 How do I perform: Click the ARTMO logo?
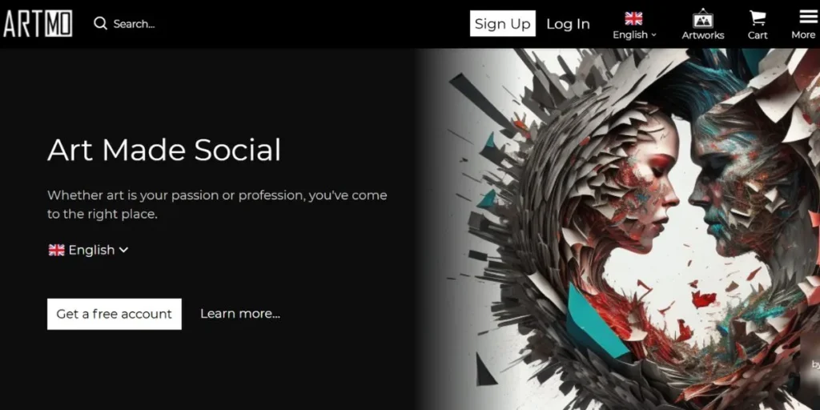38,23
